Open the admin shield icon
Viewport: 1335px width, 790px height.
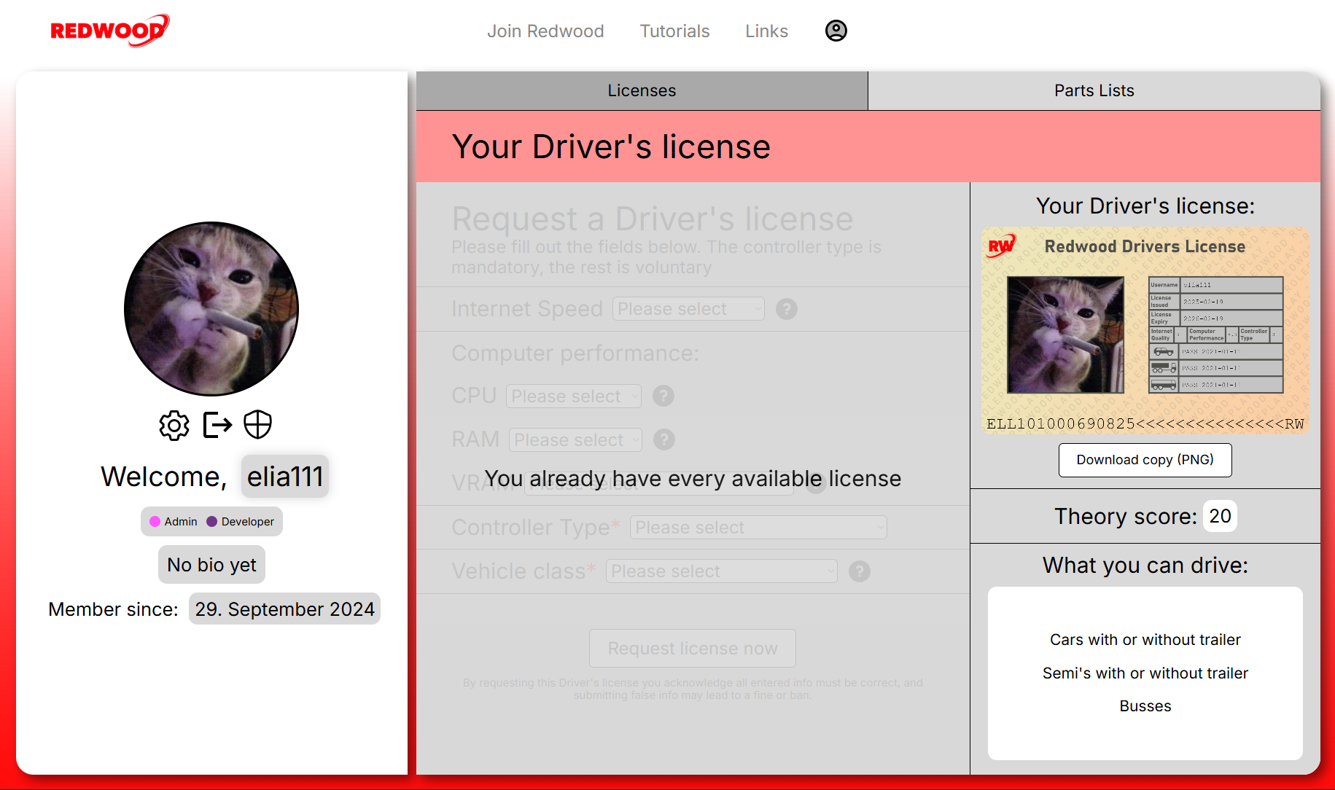[x=257, y=424]
